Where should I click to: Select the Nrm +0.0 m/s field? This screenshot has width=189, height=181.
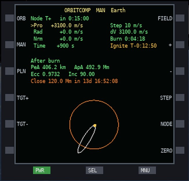click(x=58, y=39)
